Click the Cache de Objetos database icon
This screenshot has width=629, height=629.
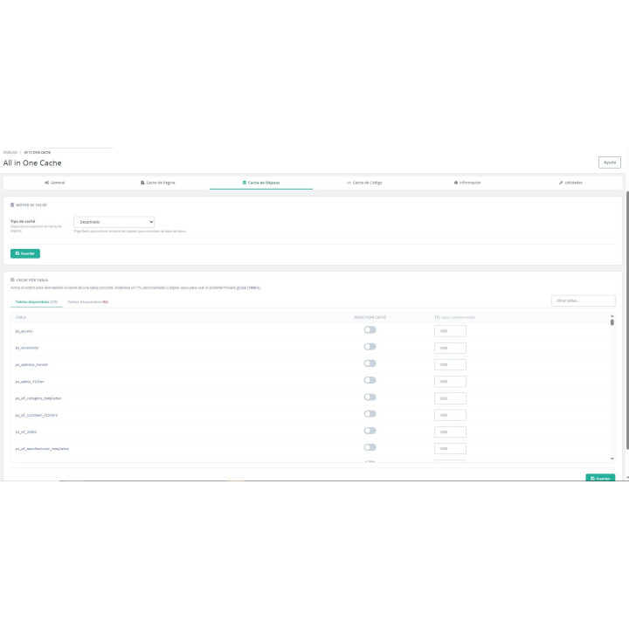[245, 183]
